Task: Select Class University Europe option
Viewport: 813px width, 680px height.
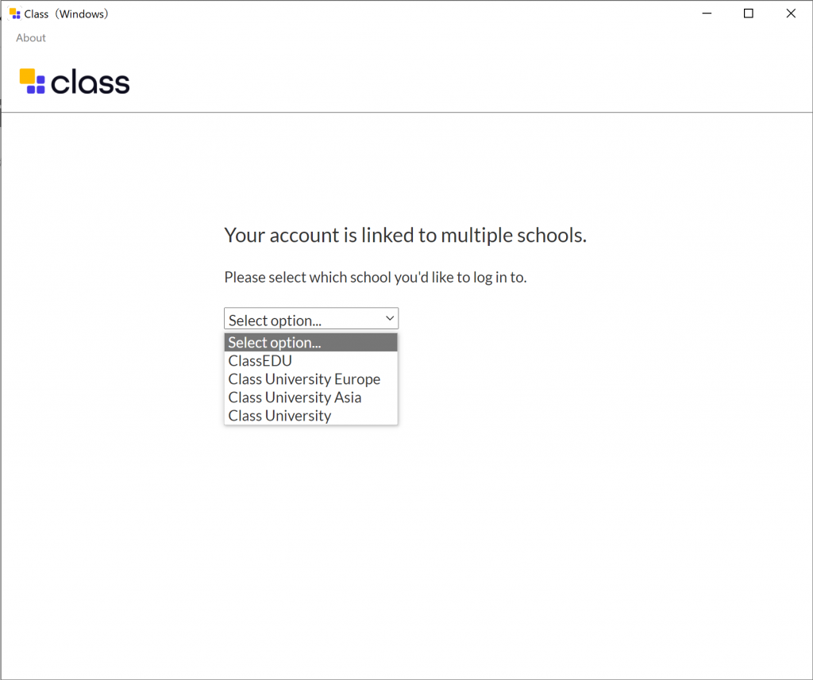Action: pos(311,378)
